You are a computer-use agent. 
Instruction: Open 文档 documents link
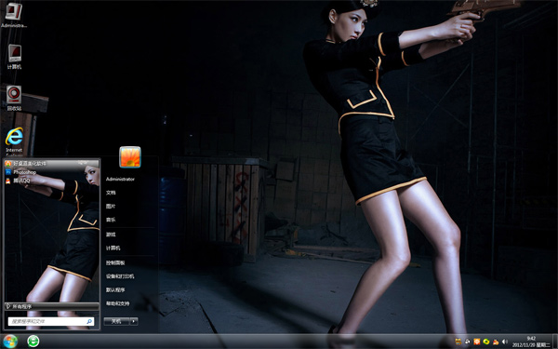point(111,193)
